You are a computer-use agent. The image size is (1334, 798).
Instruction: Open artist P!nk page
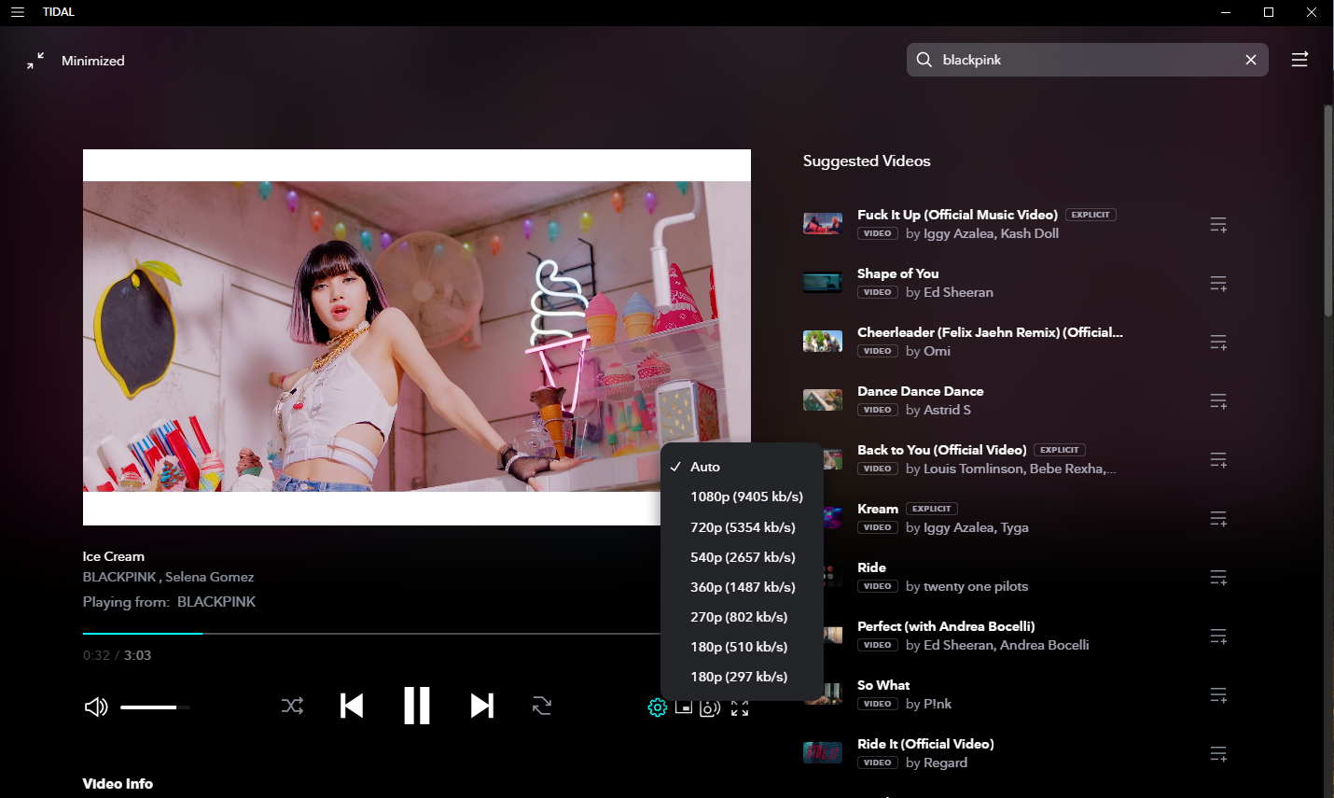(x=938, y=704)
